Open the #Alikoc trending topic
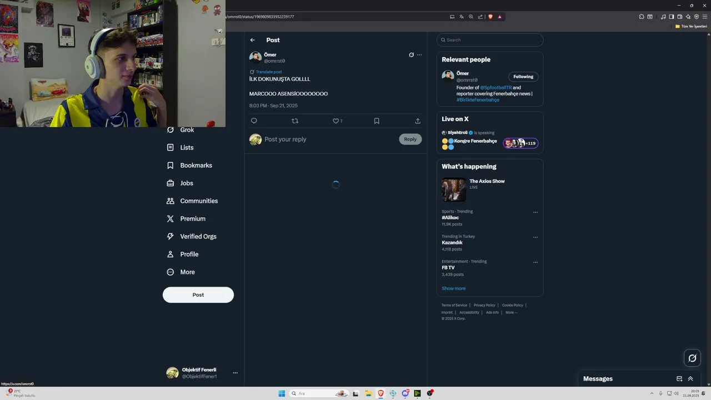Viewport: 711px width, 400px height. pyautogui.click(x=450, y=218)
